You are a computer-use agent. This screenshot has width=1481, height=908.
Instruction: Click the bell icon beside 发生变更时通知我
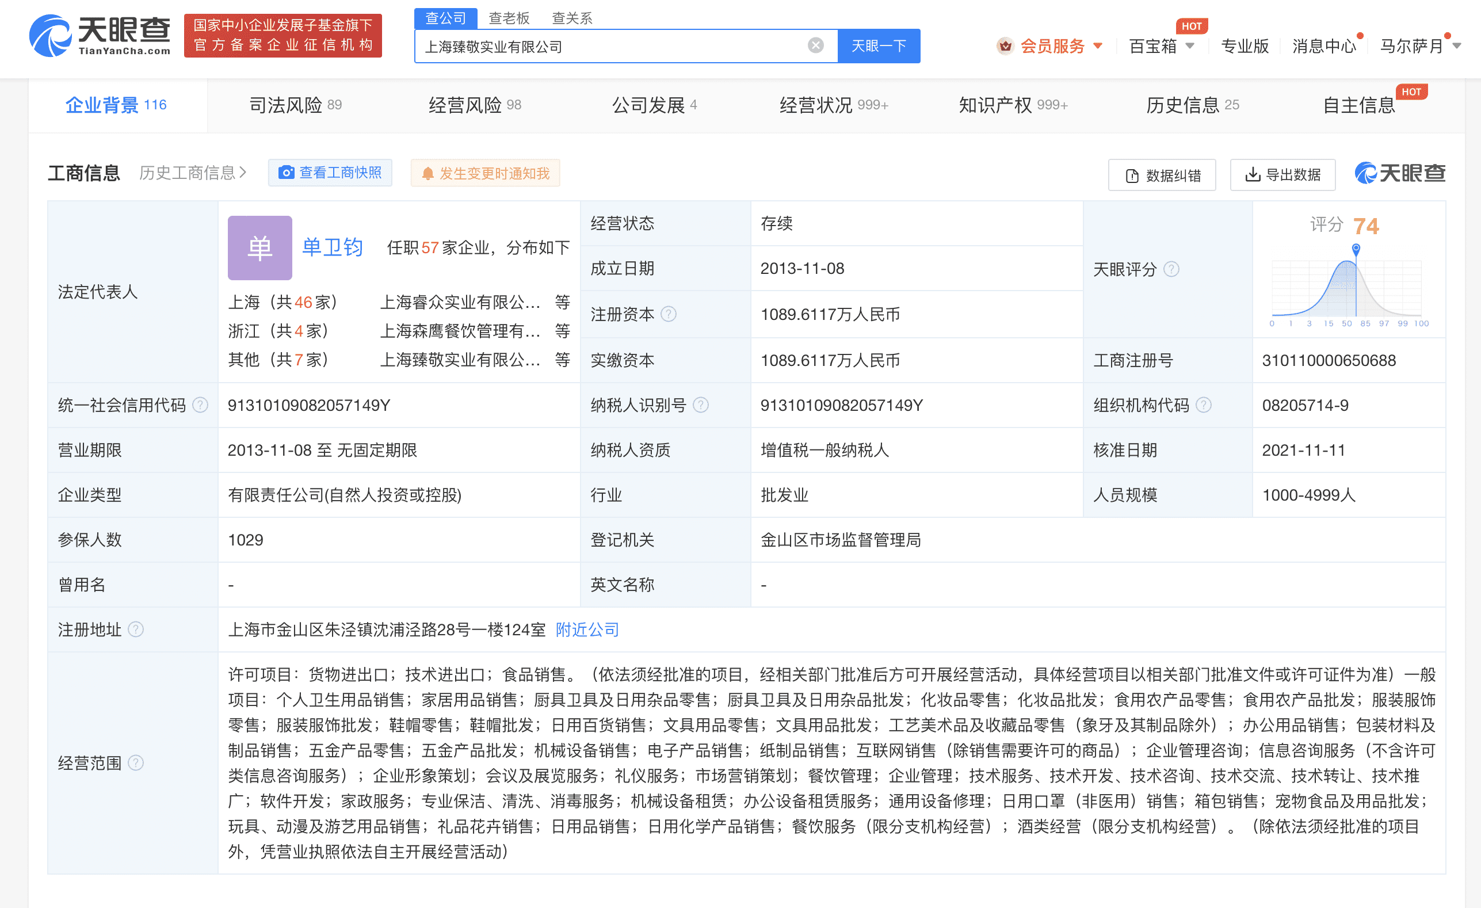(428, 173)
